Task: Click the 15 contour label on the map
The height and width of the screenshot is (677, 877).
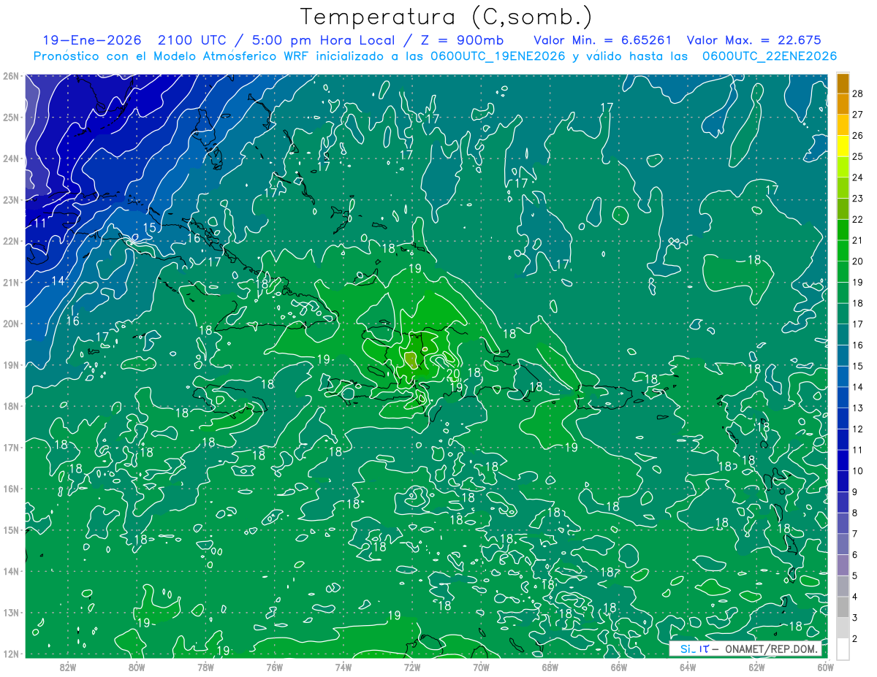Action: [x=149, y=228]
